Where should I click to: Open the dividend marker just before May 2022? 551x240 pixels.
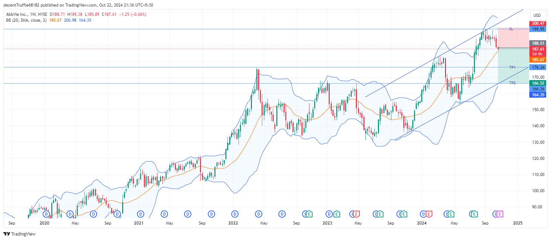coord(258,214)
